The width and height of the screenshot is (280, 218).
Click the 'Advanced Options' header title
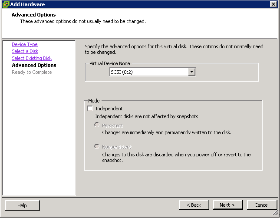click(33, 15)
